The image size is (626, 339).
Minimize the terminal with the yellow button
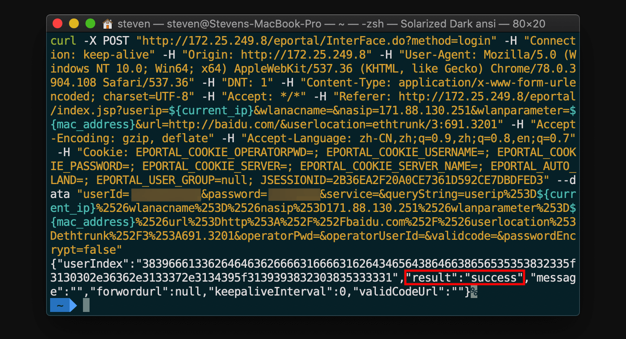tap(74, 24)
